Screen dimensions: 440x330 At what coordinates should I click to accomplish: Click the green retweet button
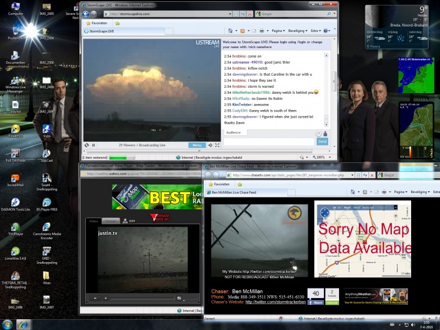[x=332, y=302]
